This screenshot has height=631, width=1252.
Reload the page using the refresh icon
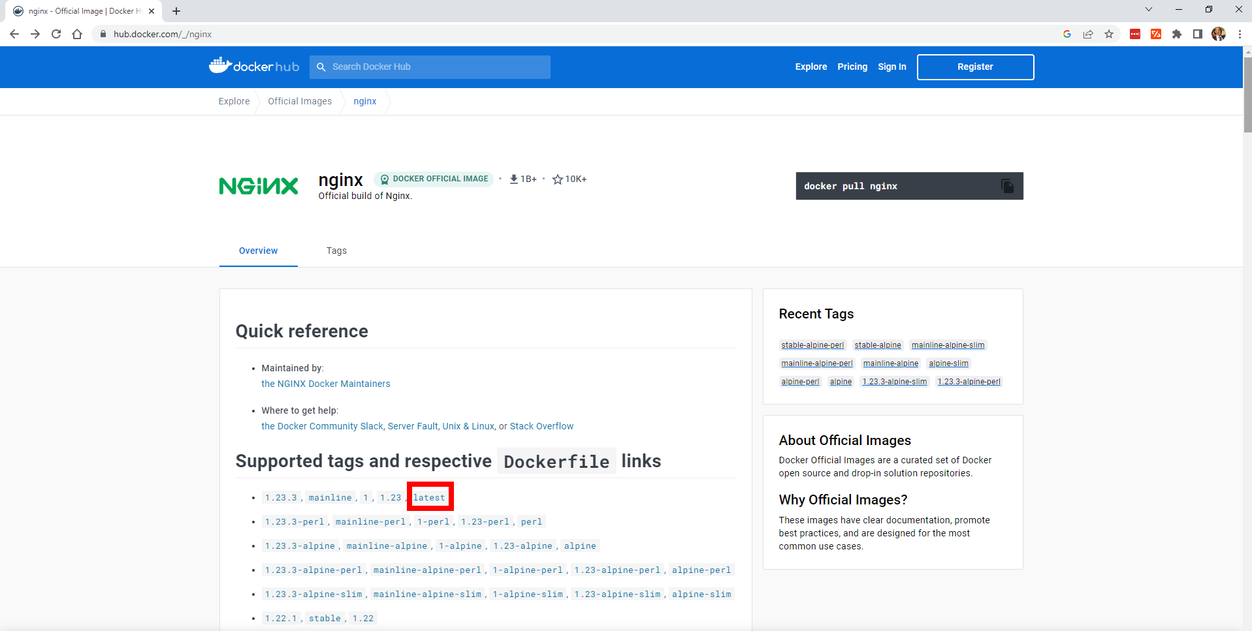tap(56, 34)
